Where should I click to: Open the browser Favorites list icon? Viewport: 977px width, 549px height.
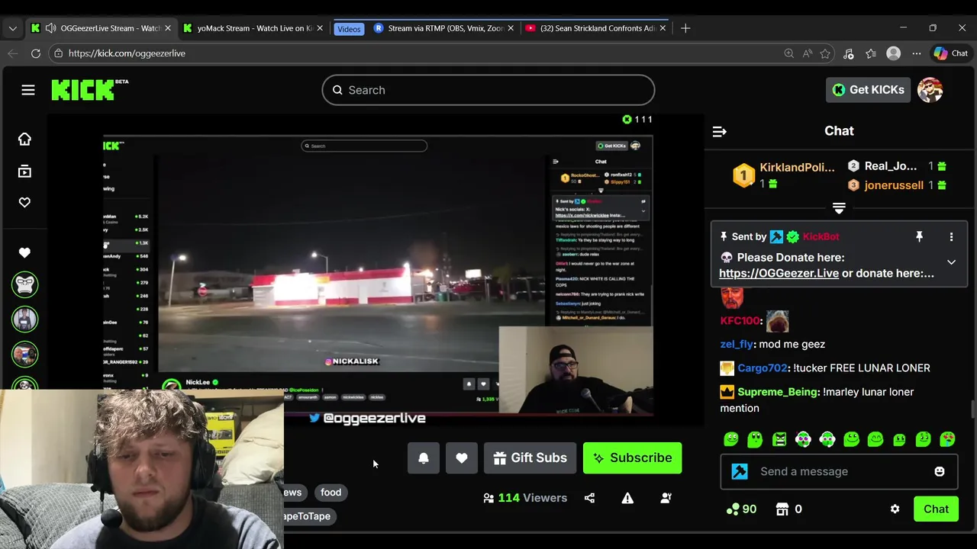871,53
